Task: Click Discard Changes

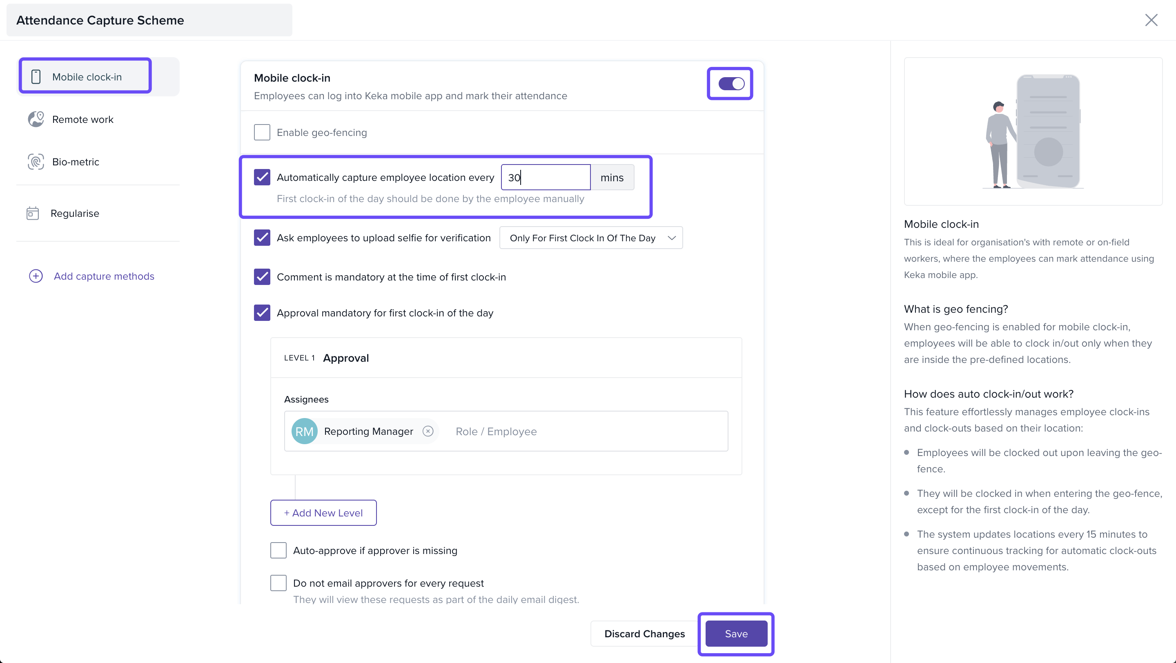Action: [x=644, y=633]
